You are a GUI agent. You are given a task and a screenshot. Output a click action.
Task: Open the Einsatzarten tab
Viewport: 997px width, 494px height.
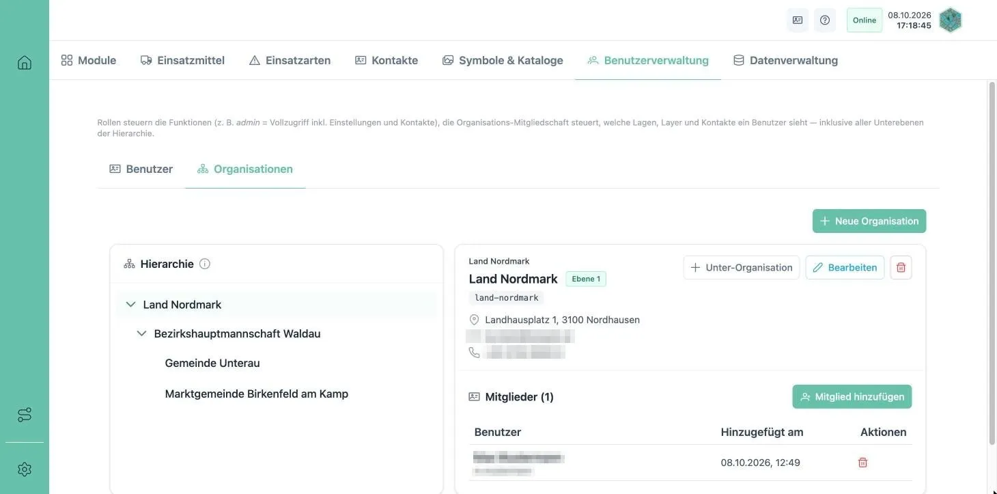click(290, 60)
